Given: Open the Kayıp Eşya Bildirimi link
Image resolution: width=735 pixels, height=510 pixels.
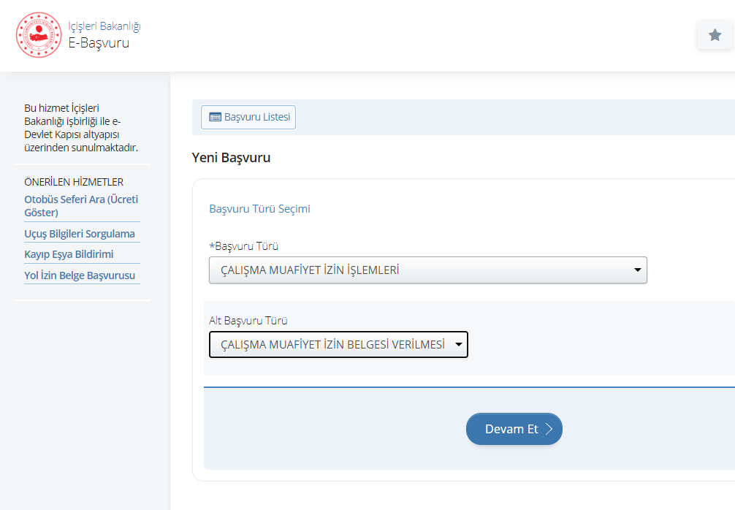Looking at the screenshot, I should coord(69,254).
